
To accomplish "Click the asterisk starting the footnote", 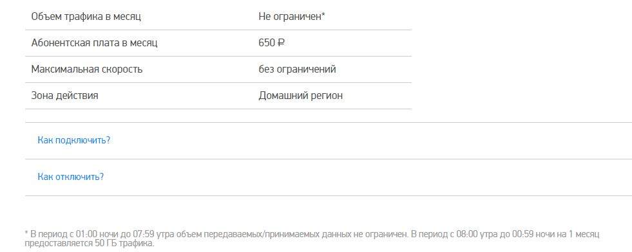I will [26, 233].
